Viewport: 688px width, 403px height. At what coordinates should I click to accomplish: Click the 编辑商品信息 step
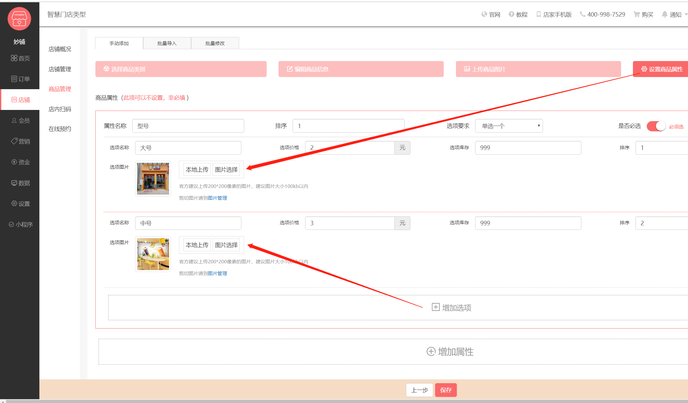click(361, 69)
